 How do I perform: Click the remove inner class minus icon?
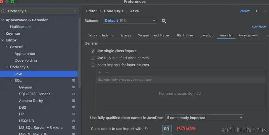[107, 73]
